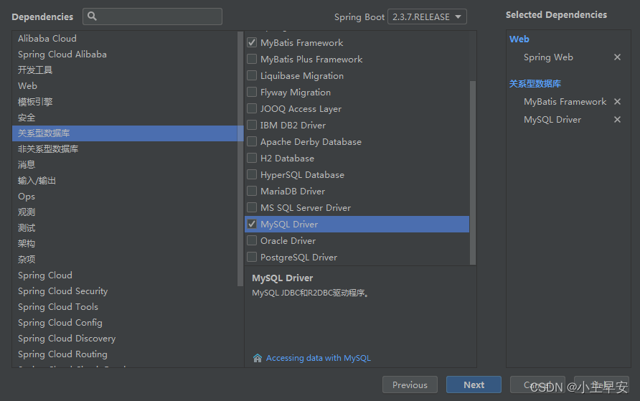Viewport: 640px width, 401px height.
Task: Select the 观测 category
Action: pyautogui.click(x=125, y=212)
